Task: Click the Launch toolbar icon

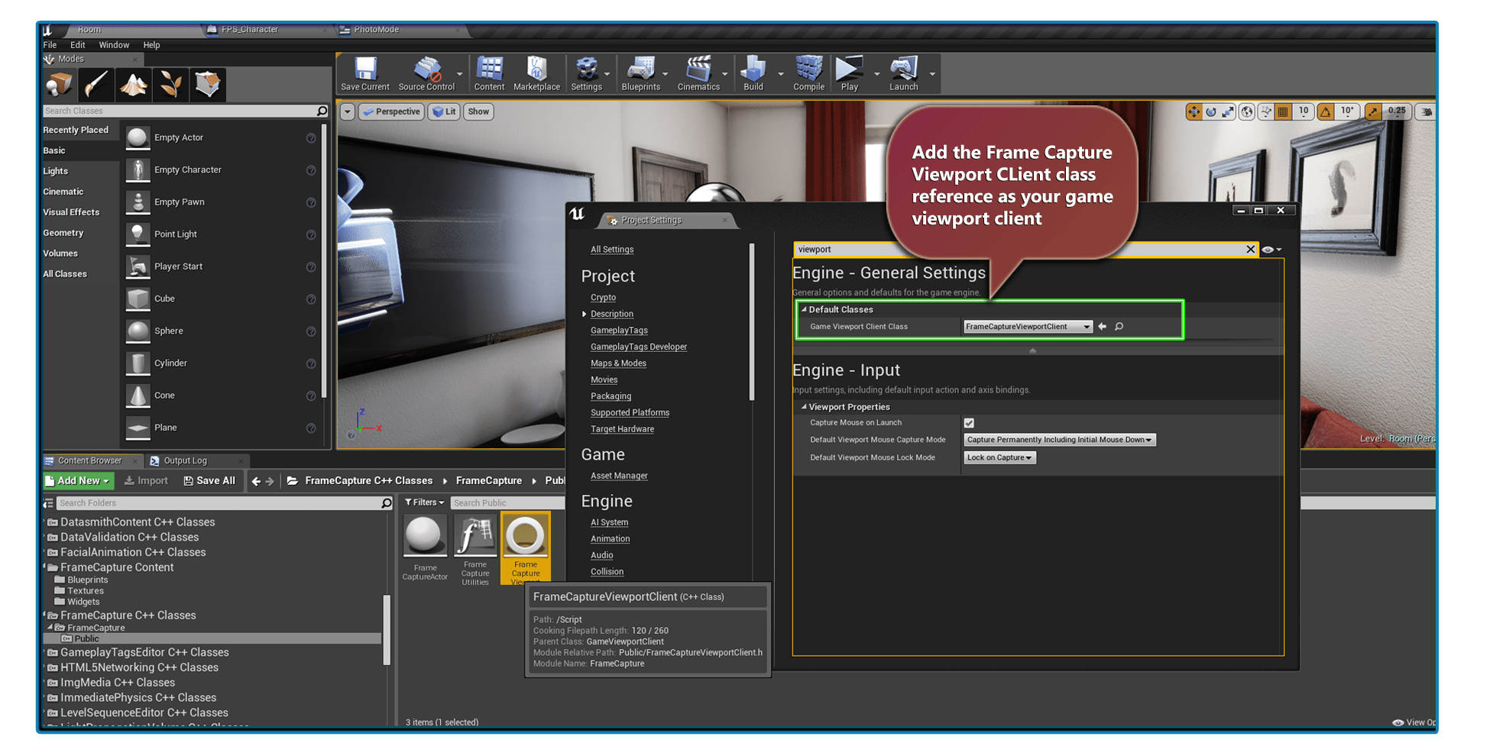Action: pos(903,74)
